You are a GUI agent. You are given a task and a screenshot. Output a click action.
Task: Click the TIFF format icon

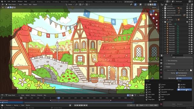click(160, 97)
